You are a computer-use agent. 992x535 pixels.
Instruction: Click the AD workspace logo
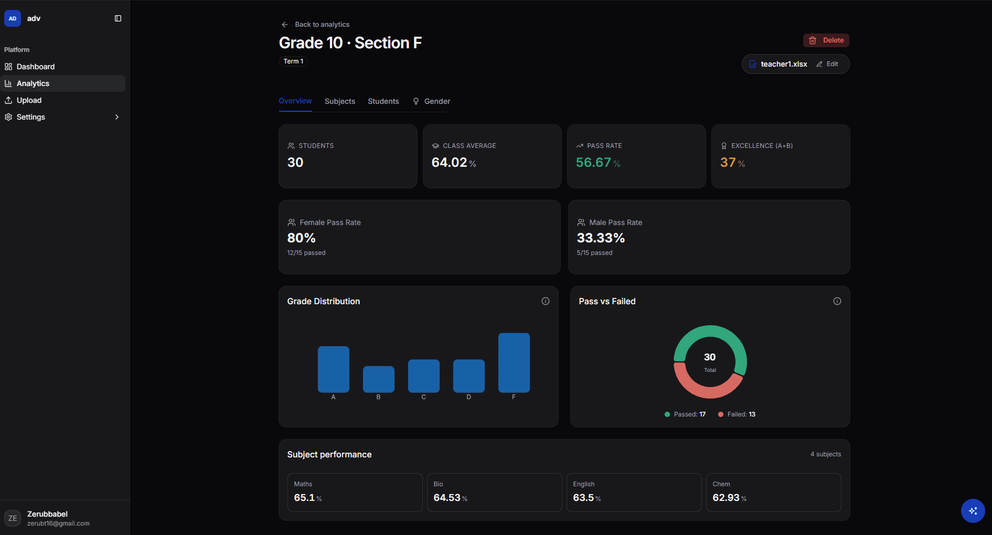point(13,18)
